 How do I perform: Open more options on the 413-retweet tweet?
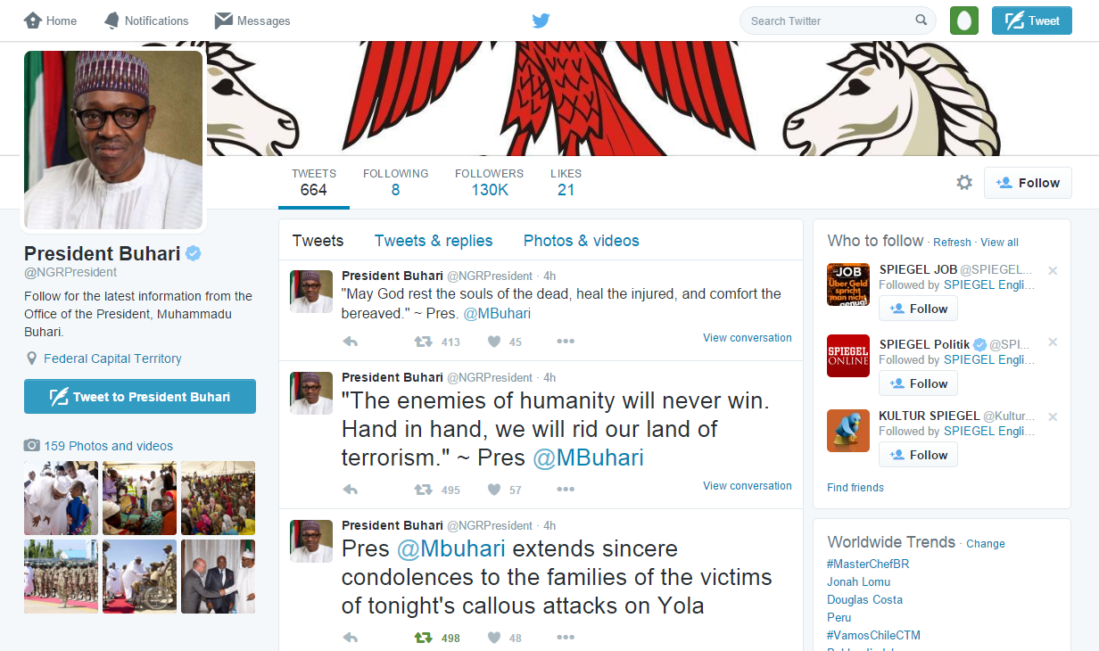[x=566, y=342]
